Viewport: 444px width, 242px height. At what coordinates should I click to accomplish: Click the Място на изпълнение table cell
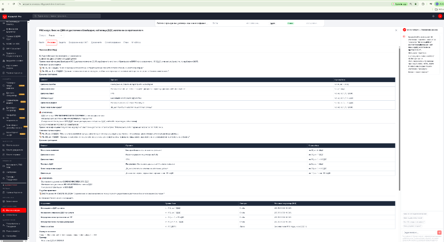coord(82,150)
